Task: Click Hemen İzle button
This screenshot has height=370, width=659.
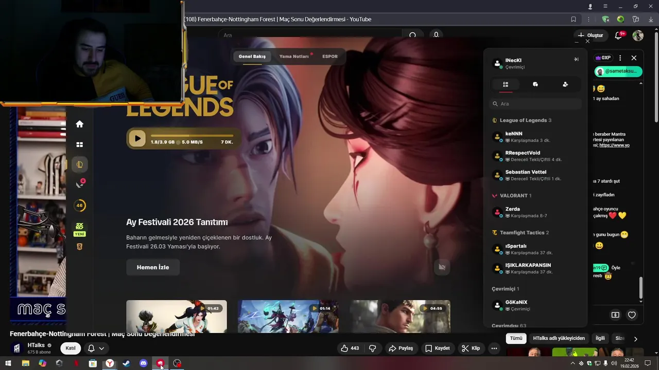Action: pyautogui.click(x=153, y=267)
